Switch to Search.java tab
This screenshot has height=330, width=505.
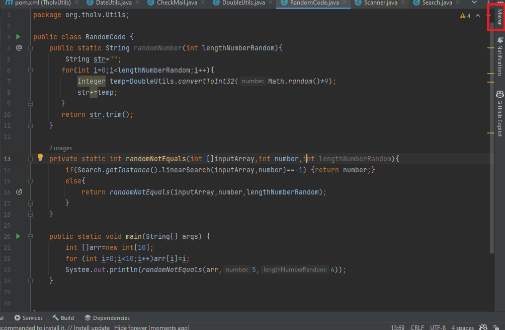point(437,3)
